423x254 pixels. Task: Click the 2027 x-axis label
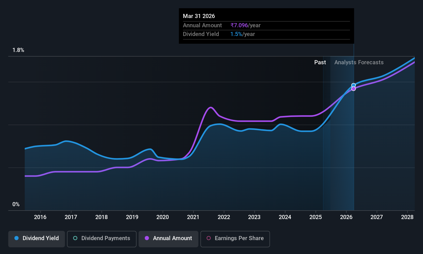click(377, 217)
